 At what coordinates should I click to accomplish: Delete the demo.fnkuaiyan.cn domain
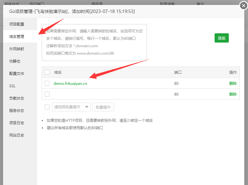coord(233,83)
